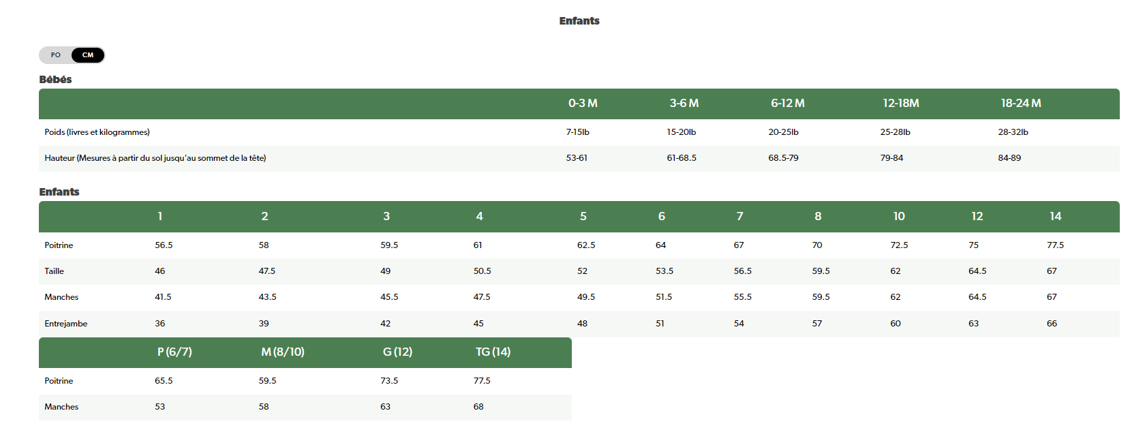Image resolution: width=1145 pixels, height=443 pixels.
Task: Click the 18-24 M column header
Action: [x=1020, y=104]
